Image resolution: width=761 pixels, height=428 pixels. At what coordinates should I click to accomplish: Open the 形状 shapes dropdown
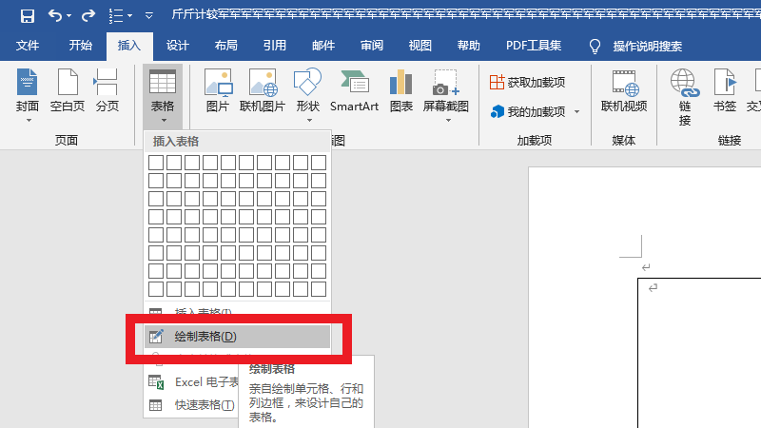point(307,120)
